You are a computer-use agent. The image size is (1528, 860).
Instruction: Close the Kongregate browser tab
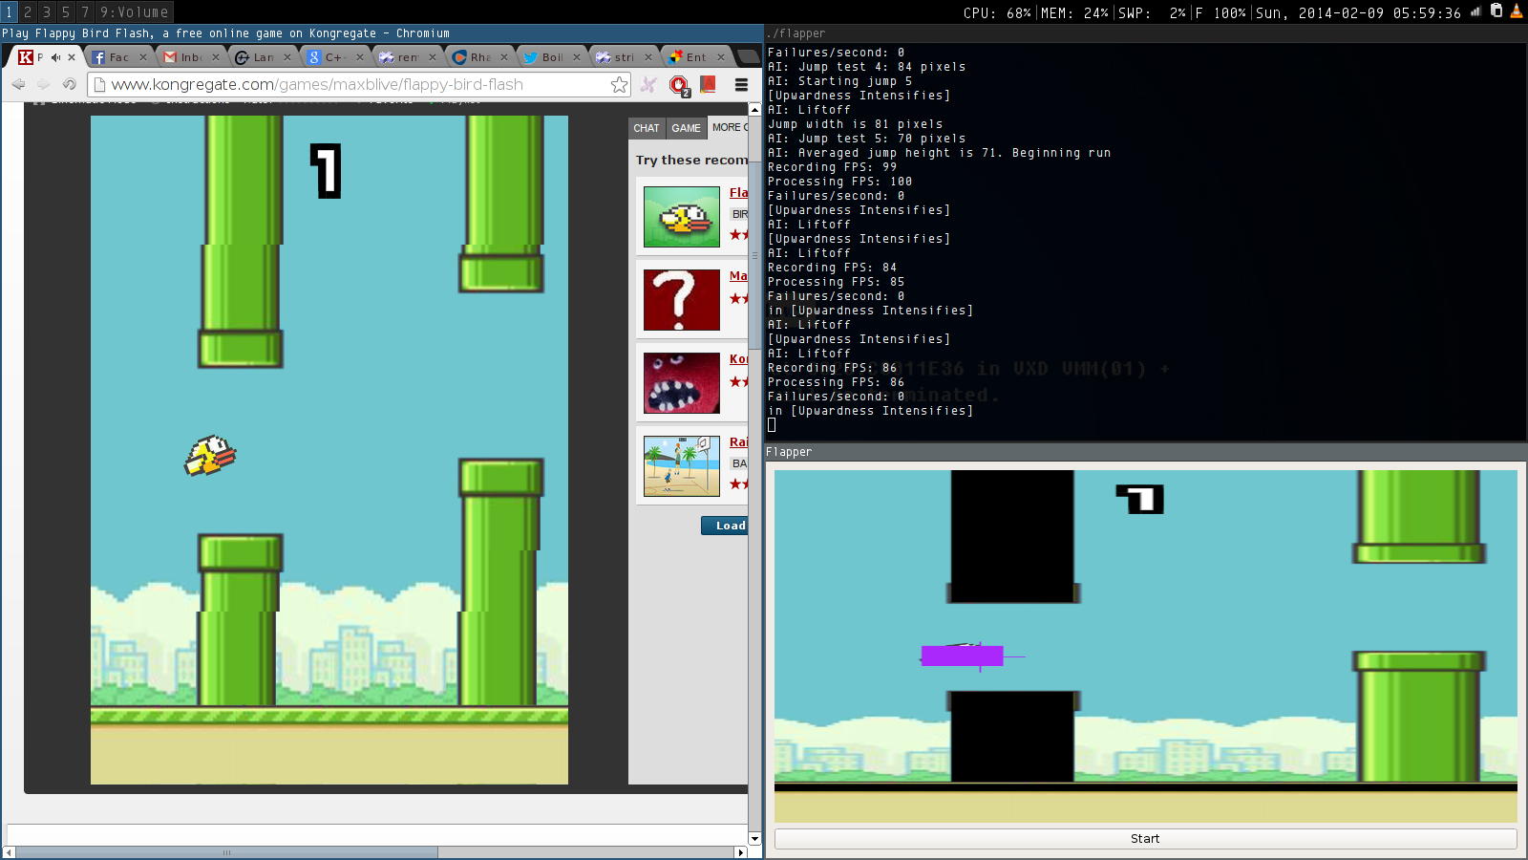72,57
